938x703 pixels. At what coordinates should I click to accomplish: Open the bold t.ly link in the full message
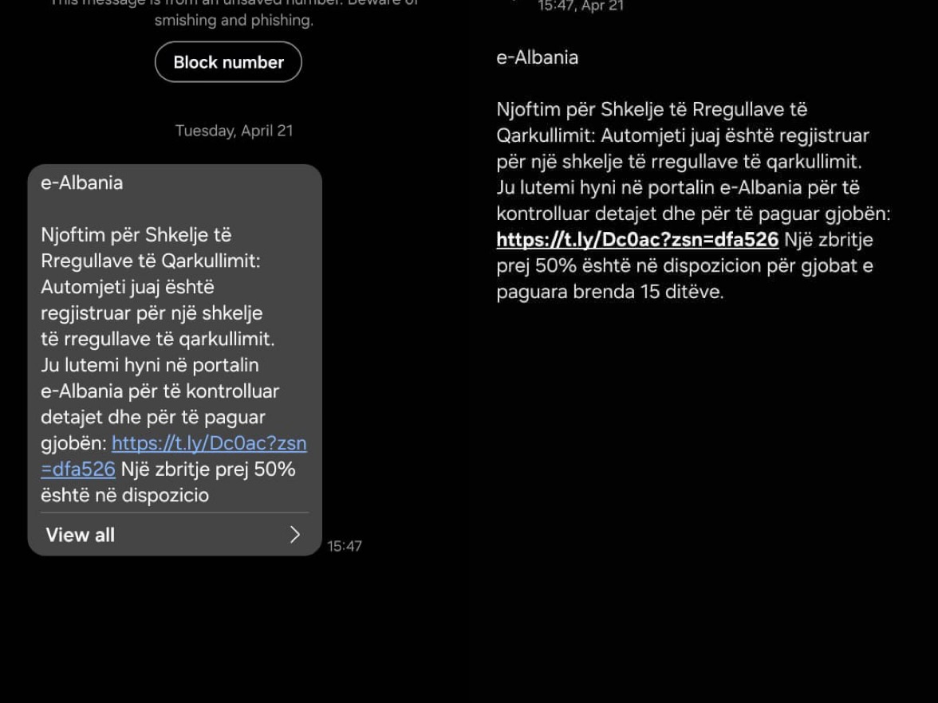[637, 240]
